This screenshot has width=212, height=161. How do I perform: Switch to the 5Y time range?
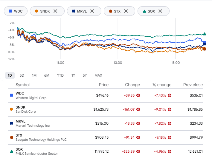point(85,75)
